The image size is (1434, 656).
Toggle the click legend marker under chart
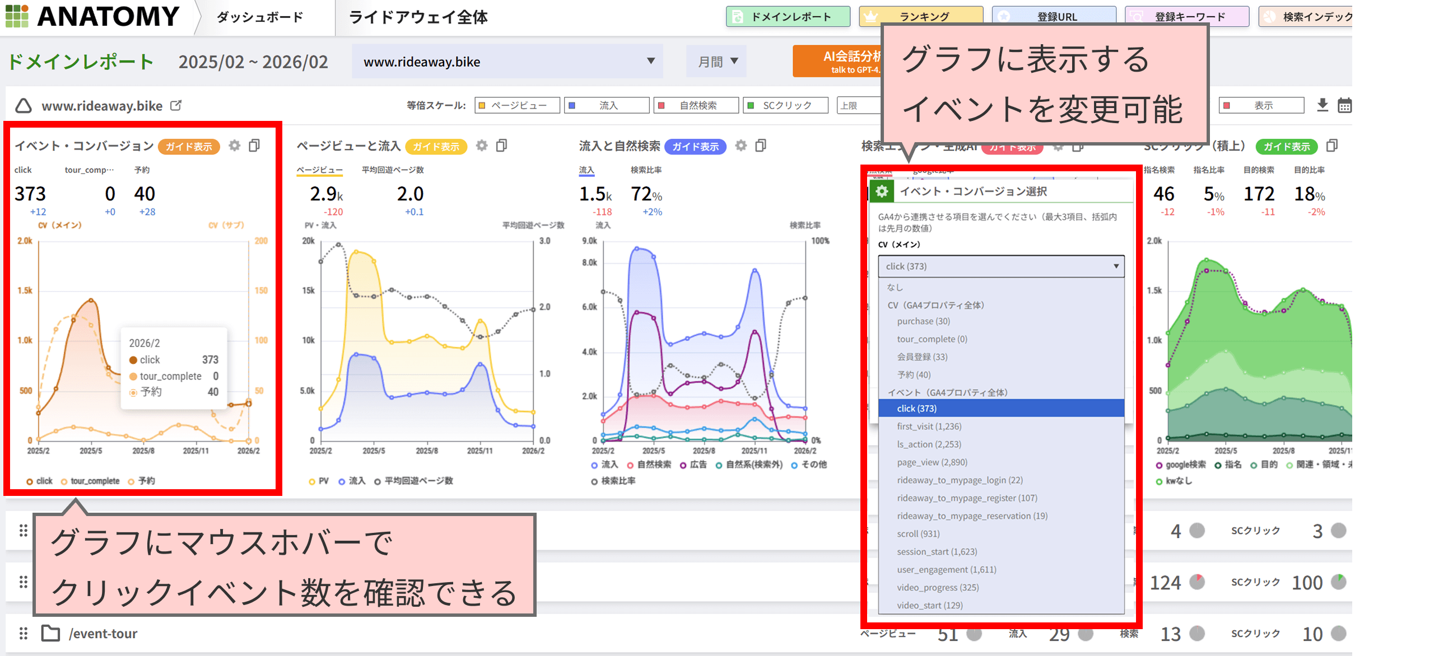tap(30, 481)
